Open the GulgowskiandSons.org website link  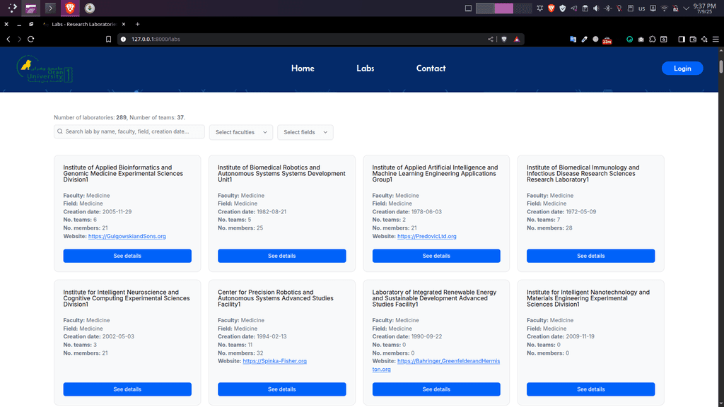pos(127,236)
